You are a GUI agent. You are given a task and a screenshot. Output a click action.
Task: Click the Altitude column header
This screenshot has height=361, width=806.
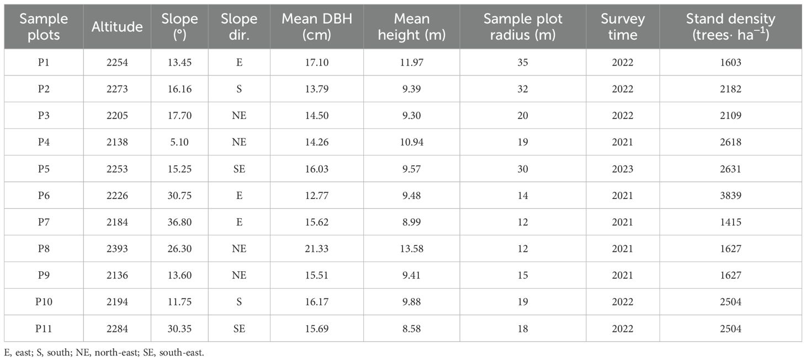point(117,26)
